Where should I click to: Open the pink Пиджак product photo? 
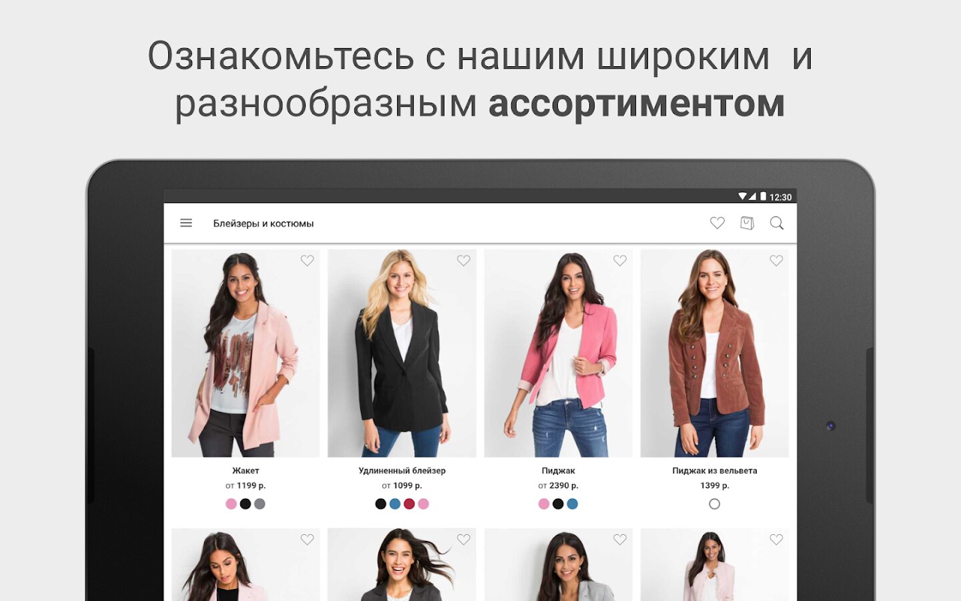[559, 353]
